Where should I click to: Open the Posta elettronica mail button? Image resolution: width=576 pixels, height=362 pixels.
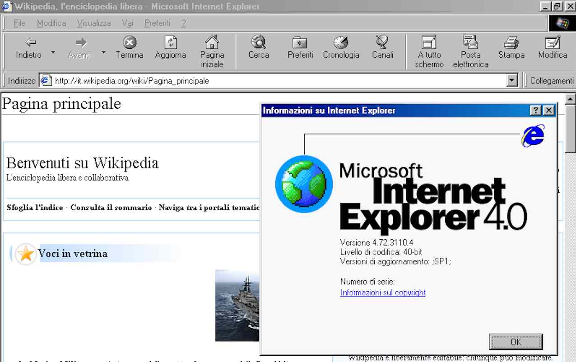(471, 52)
